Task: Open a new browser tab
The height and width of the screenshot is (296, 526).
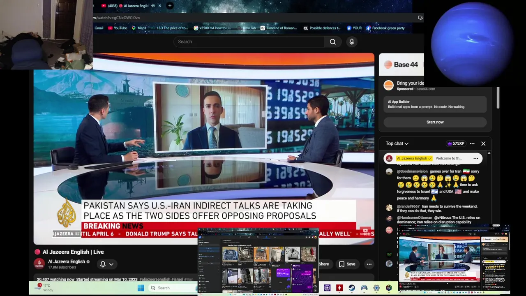Action: [170, 6]
